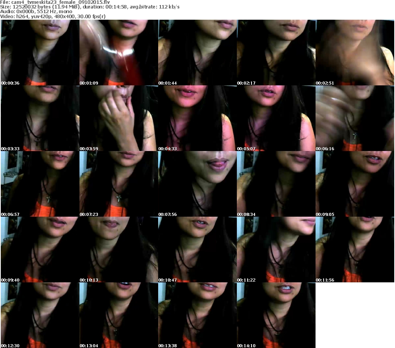The height and width of the screenshot is (348, 395).
Task: Open the frame stamped 00:03:59
Action: click(119, 118)
